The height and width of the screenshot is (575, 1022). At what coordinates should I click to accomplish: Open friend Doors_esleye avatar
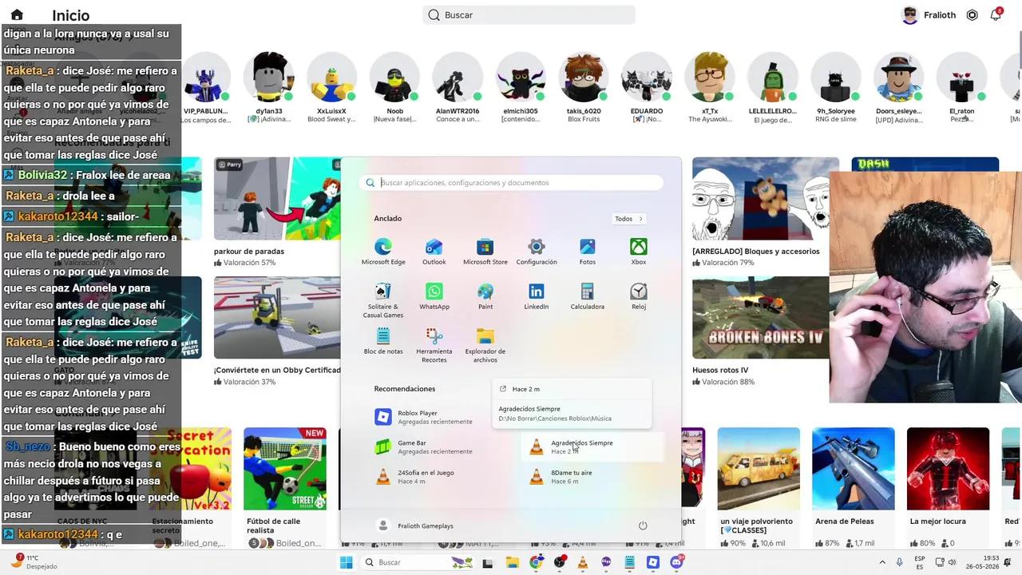tap(898, 78)
